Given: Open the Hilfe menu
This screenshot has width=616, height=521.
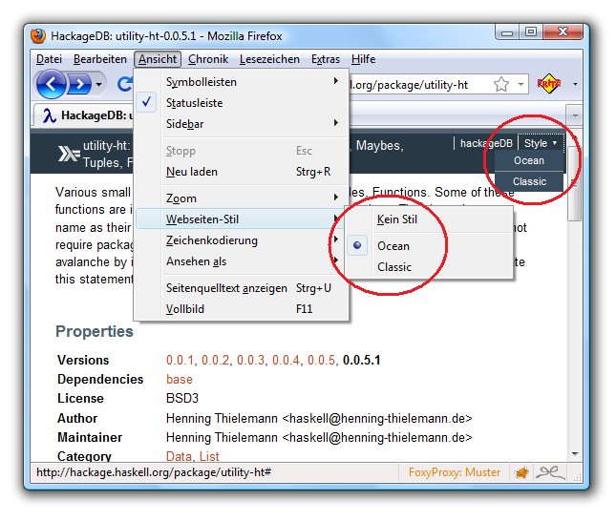Looking at the screenshot, I should [364, 59].
